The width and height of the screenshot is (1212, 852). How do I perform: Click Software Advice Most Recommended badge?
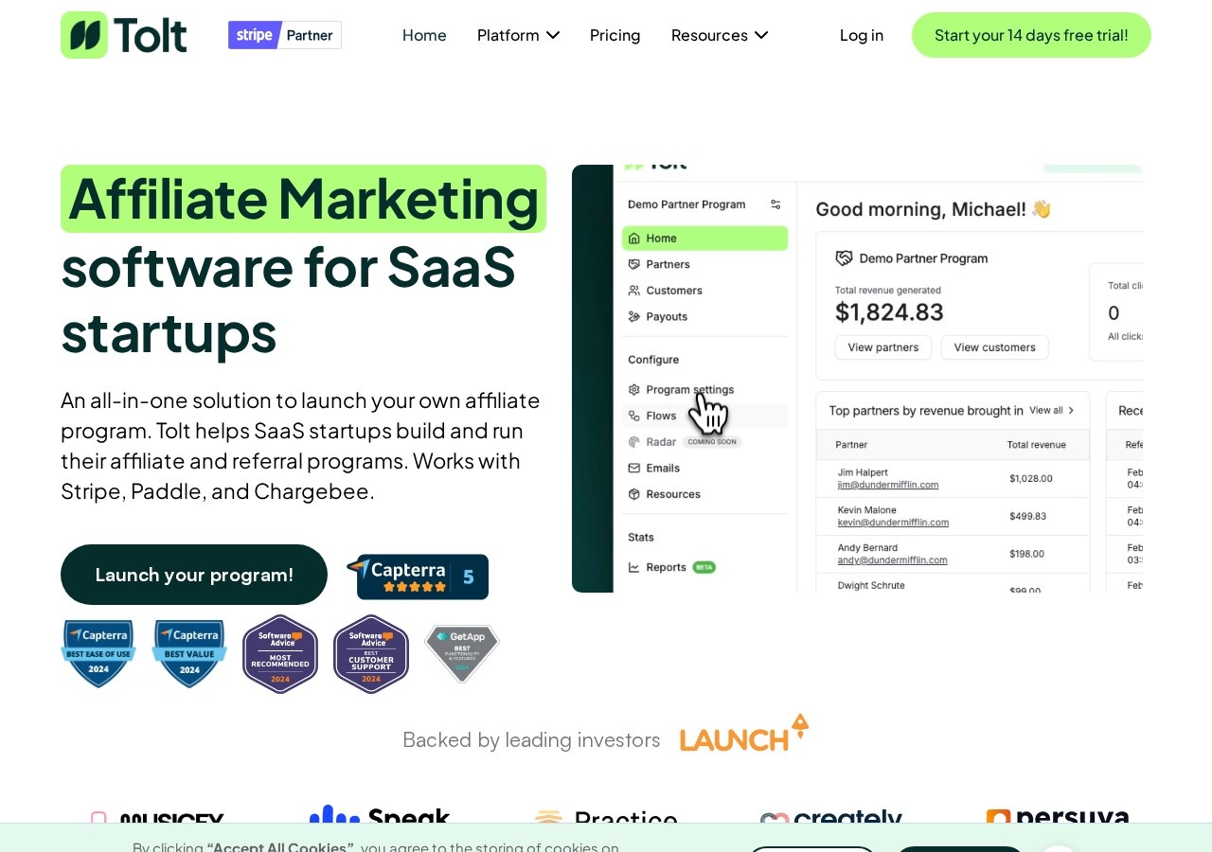[x=280, y=654]
